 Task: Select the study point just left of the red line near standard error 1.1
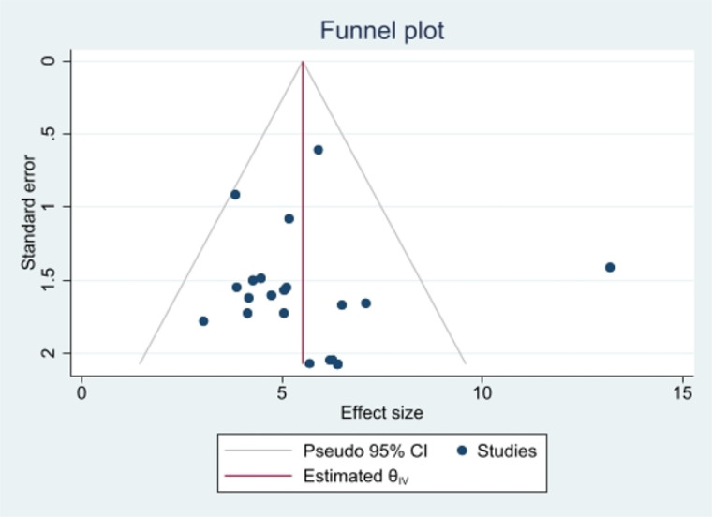(x=289, y=218)
